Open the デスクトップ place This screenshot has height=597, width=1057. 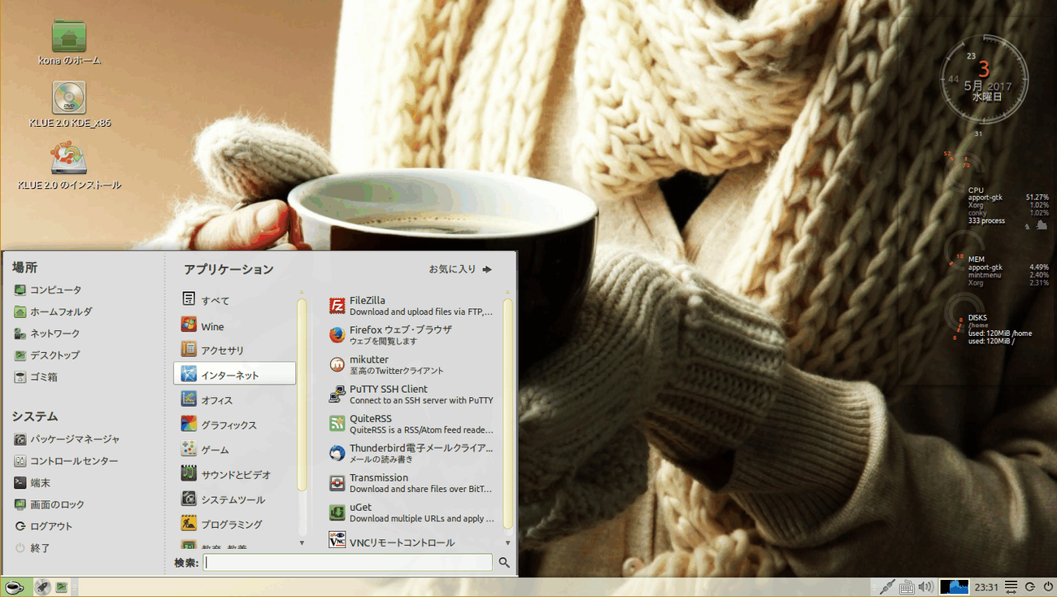pyautogui.click(x=47, y=355)
